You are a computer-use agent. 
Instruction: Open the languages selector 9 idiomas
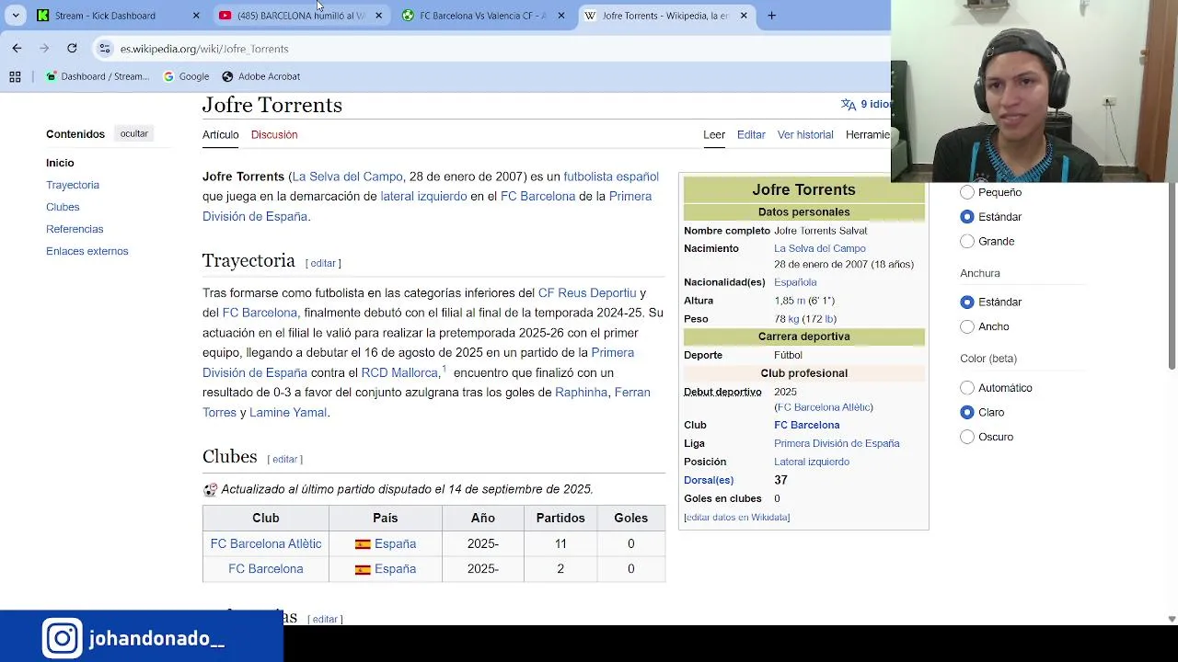(x=866, y=105)
